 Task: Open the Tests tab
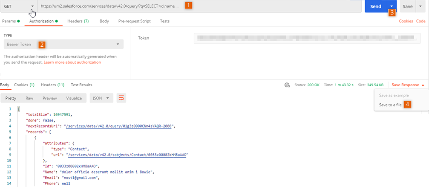tap(165, 21)
